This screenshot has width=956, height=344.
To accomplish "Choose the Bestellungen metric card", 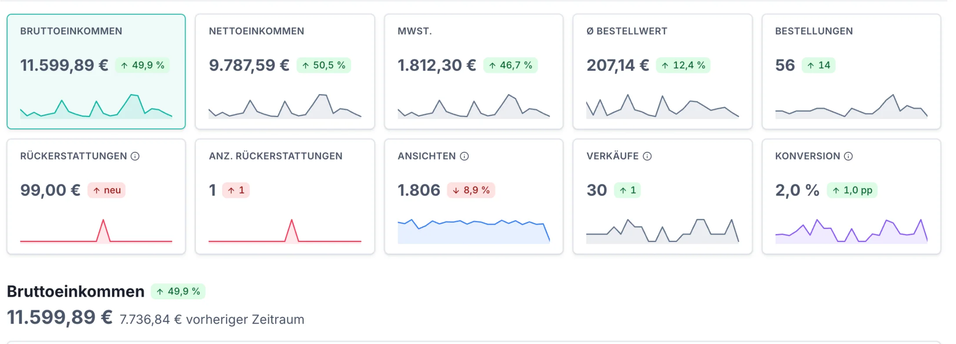I will pyautogui.click(x=851, y=72).
